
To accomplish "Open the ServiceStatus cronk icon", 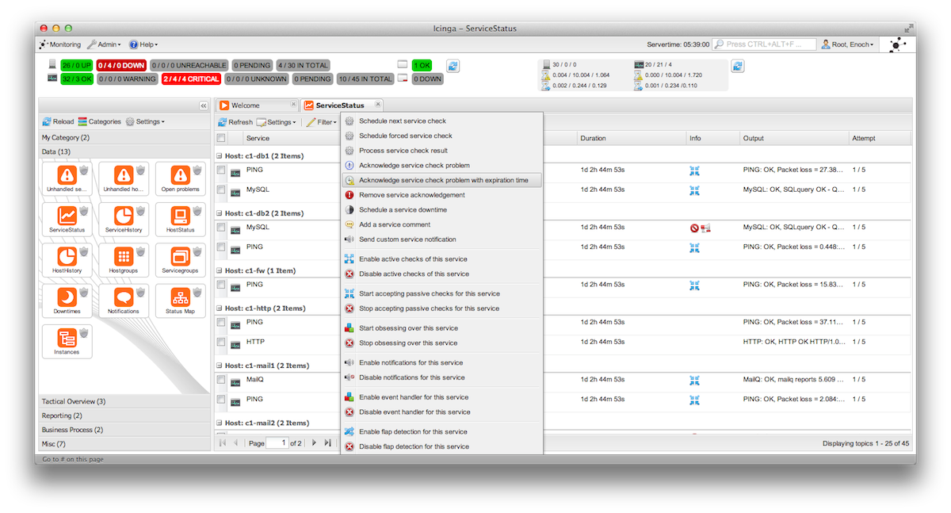I will (x=67, y=216).
